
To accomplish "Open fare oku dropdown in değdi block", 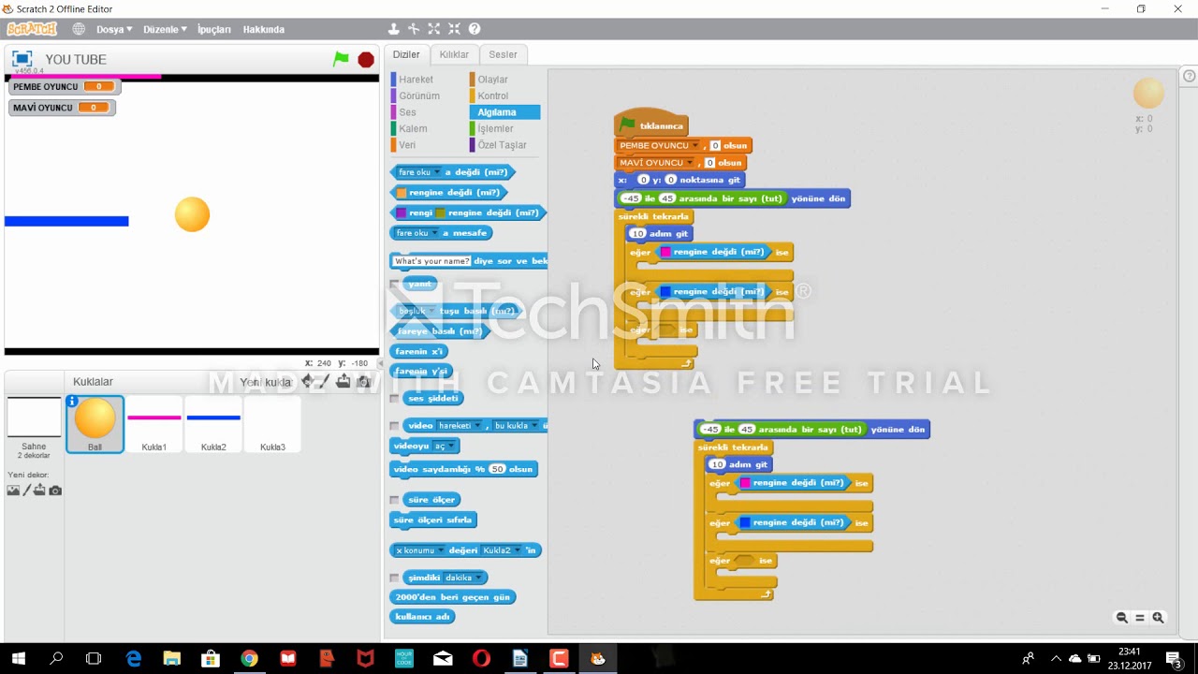I will click(x=418, y=172).
